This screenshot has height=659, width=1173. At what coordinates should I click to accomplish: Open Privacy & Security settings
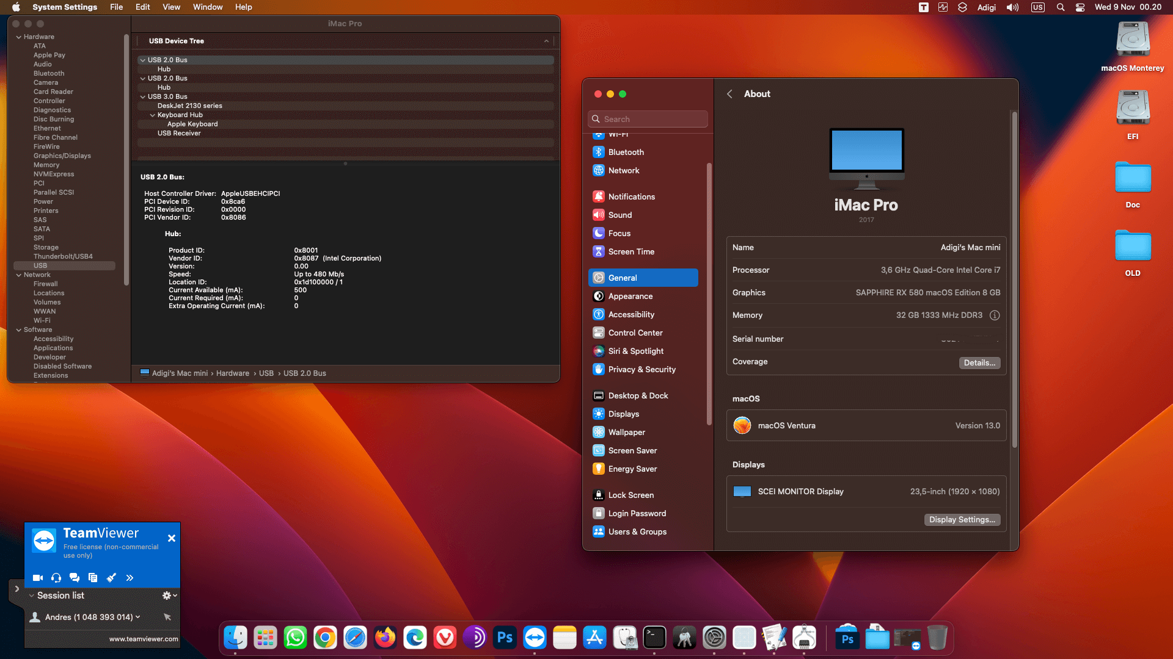(643, 369)
